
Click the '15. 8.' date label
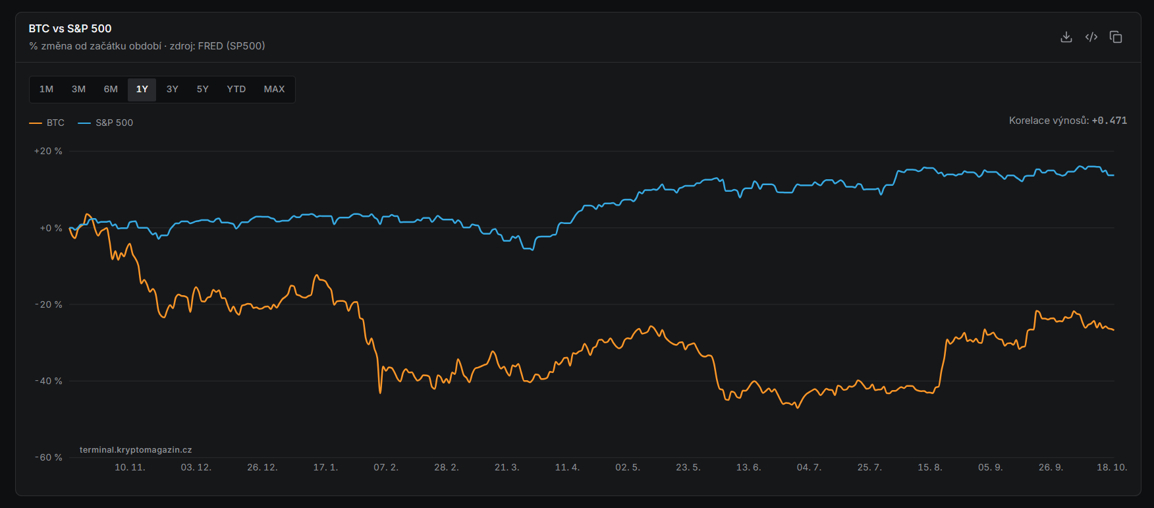(930, 467)
